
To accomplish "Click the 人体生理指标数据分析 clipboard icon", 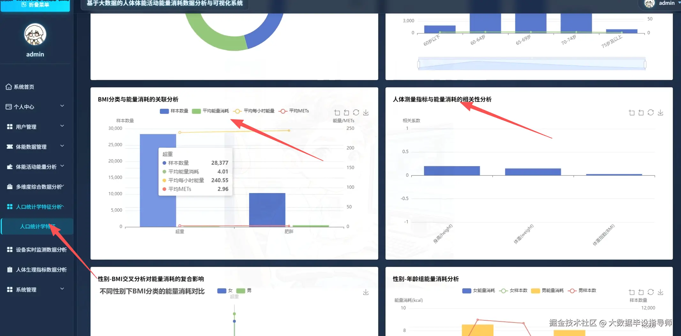I will coord(10,270).
